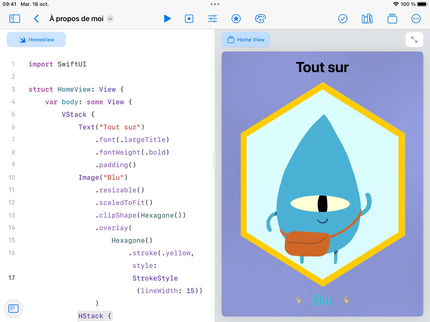Run the app with the play button

click(x=167, y=19)
